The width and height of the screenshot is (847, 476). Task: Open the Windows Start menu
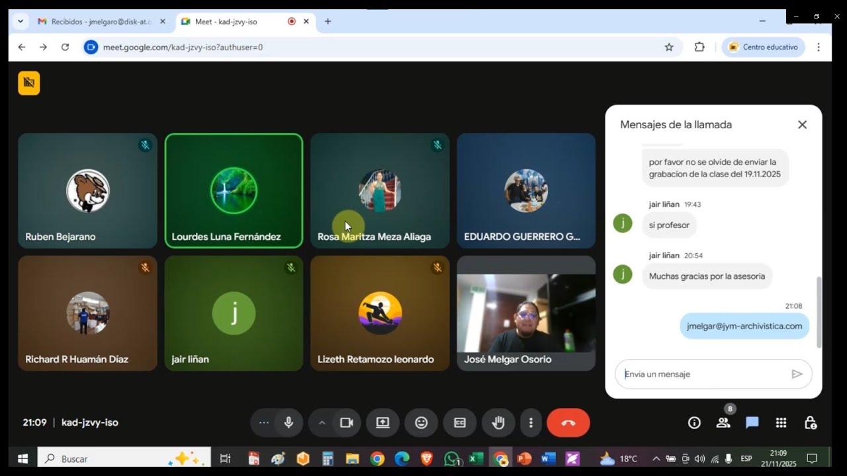(x=23, y=458)
